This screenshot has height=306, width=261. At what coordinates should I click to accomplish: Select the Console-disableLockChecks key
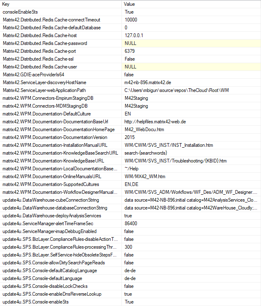coord(61,286)
